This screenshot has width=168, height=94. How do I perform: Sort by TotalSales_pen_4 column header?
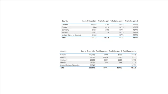click(130, 51)
